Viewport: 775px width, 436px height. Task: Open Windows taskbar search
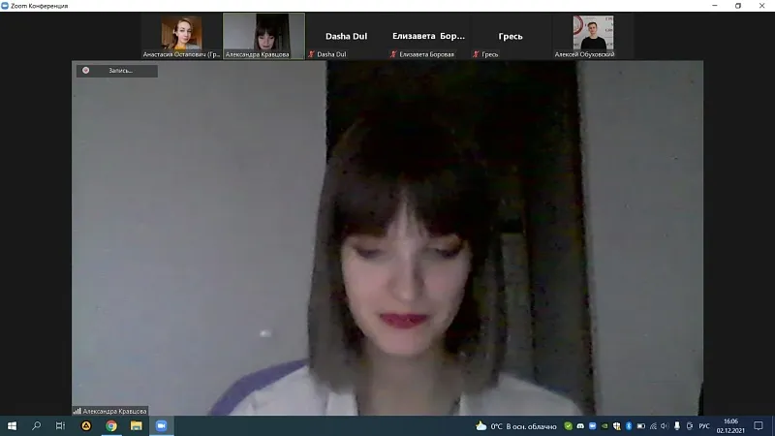click(36, 425)
